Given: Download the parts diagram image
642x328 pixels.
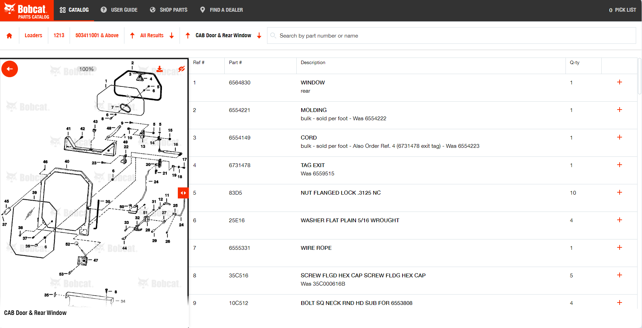Looking at the screenshot, I should click(x=159, y=69).
